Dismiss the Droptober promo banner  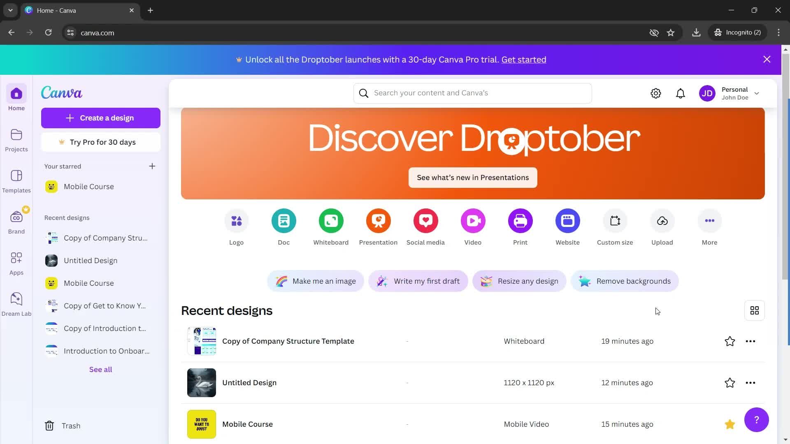pos(767,60)
